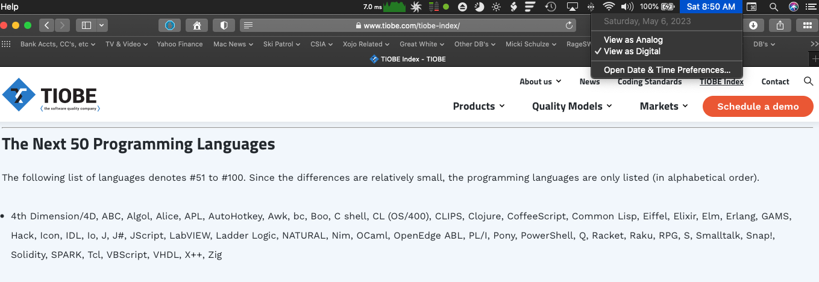Toggle the Reader view icon in the address bar

248,25
